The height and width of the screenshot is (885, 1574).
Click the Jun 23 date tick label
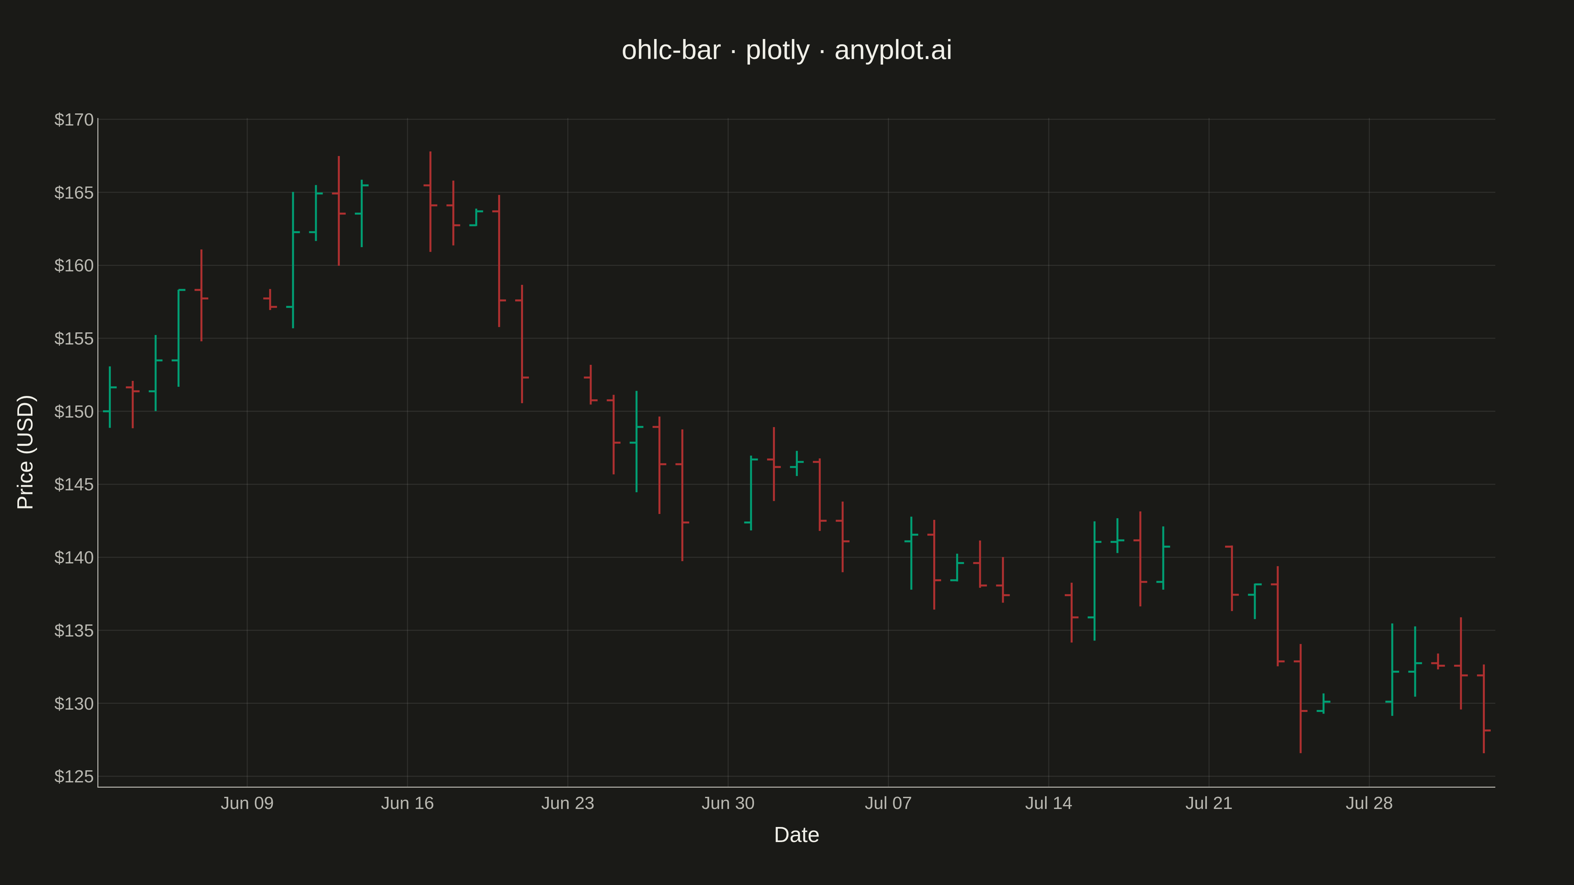568,803
